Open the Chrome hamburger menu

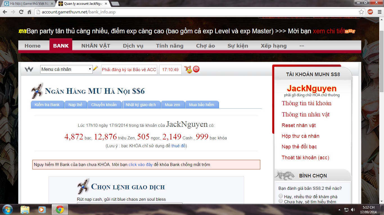(378, 12)
